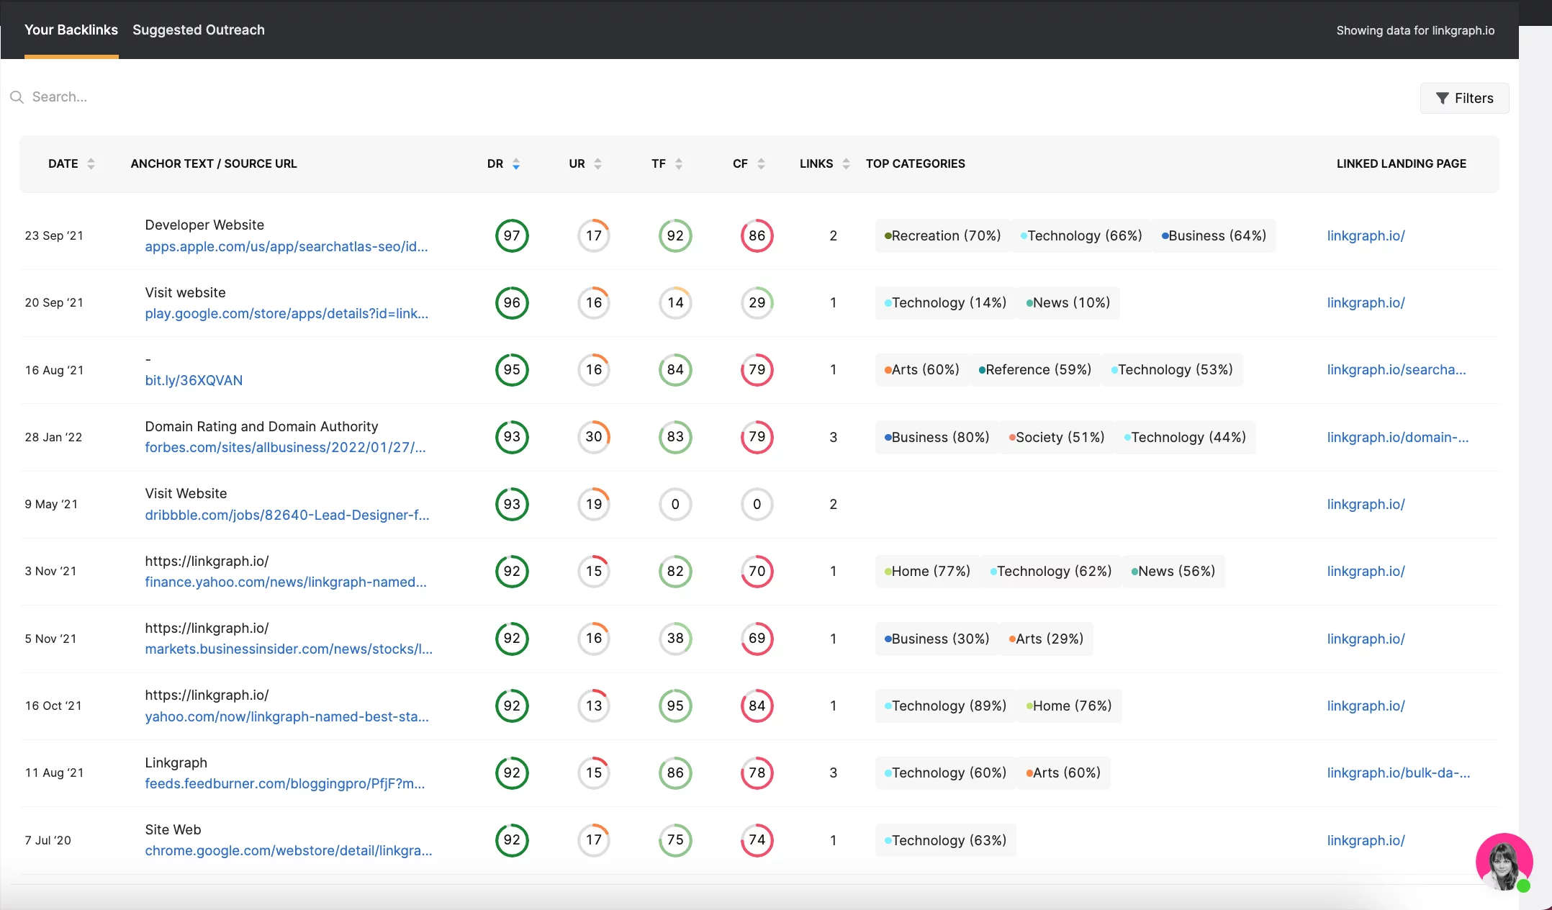Sort by DATE column

90,163
